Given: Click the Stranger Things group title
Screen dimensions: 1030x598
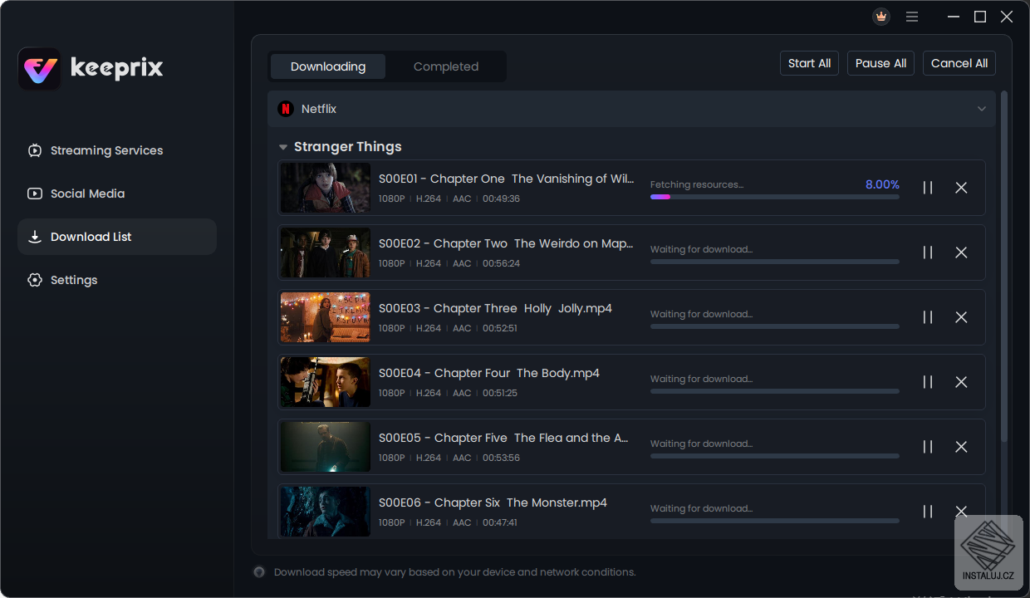Looking at the screenshot, I should [x=348, y=147].
